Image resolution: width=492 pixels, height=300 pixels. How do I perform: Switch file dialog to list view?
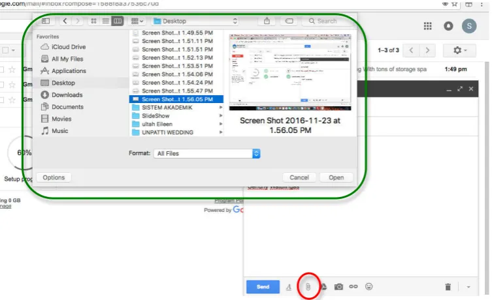[106, 21]
